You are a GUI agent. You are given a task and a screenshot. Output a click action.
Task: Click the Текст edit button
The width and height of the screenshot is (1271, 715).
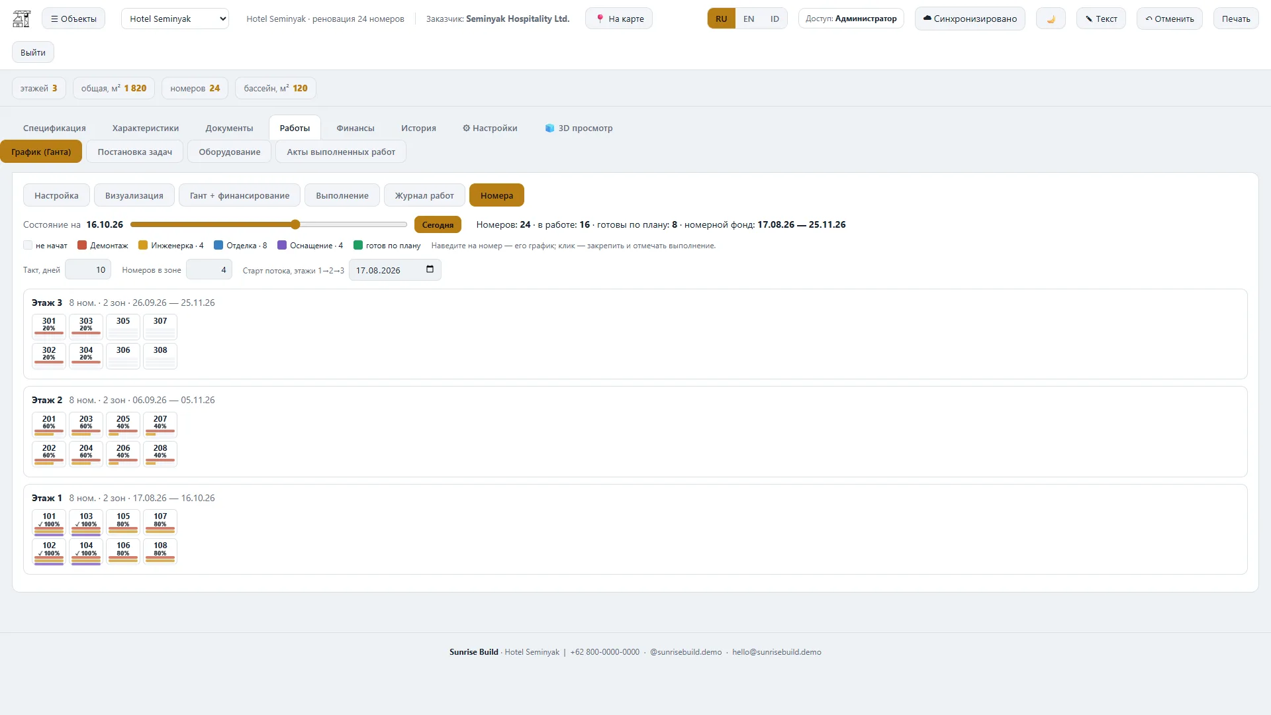coord(1101,19)
